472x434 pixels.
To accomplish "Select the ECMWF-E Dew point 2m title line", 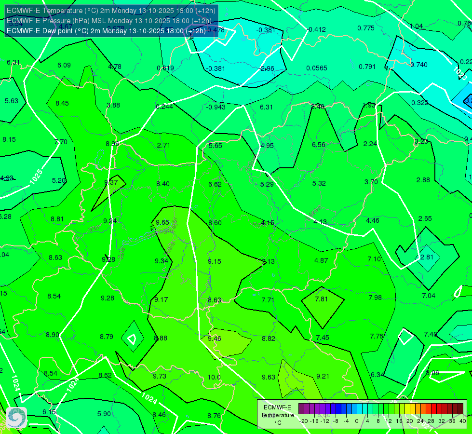I will [106, 31].
